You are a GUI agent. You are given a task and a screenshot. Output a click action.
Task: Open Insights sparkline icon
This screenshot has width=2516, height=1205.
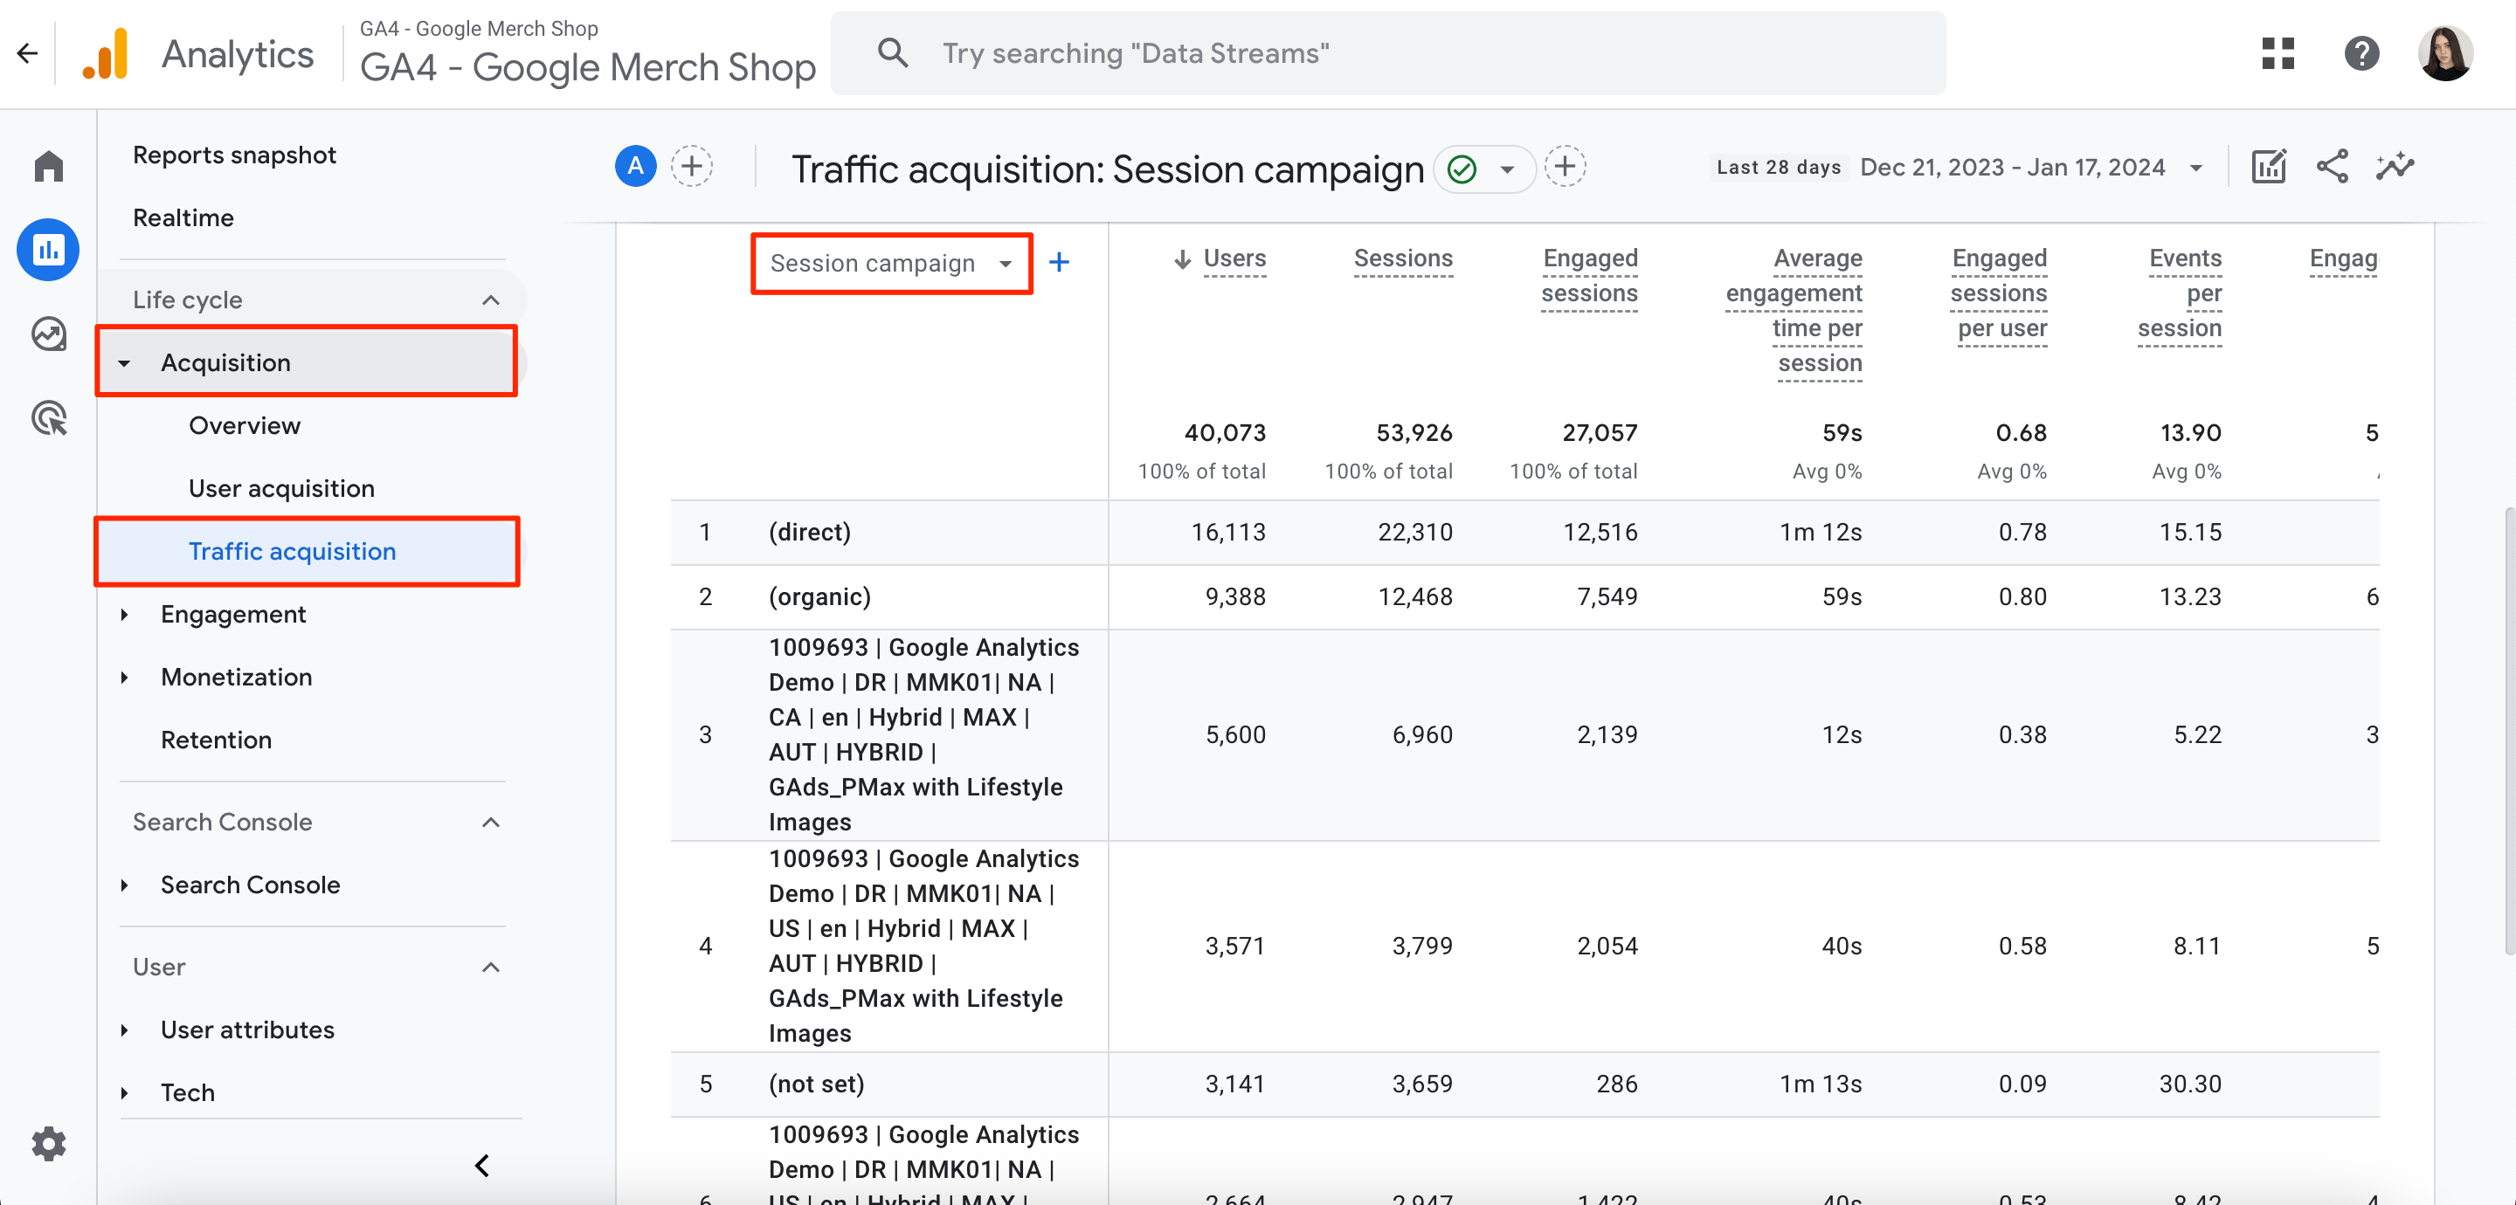2395,166
